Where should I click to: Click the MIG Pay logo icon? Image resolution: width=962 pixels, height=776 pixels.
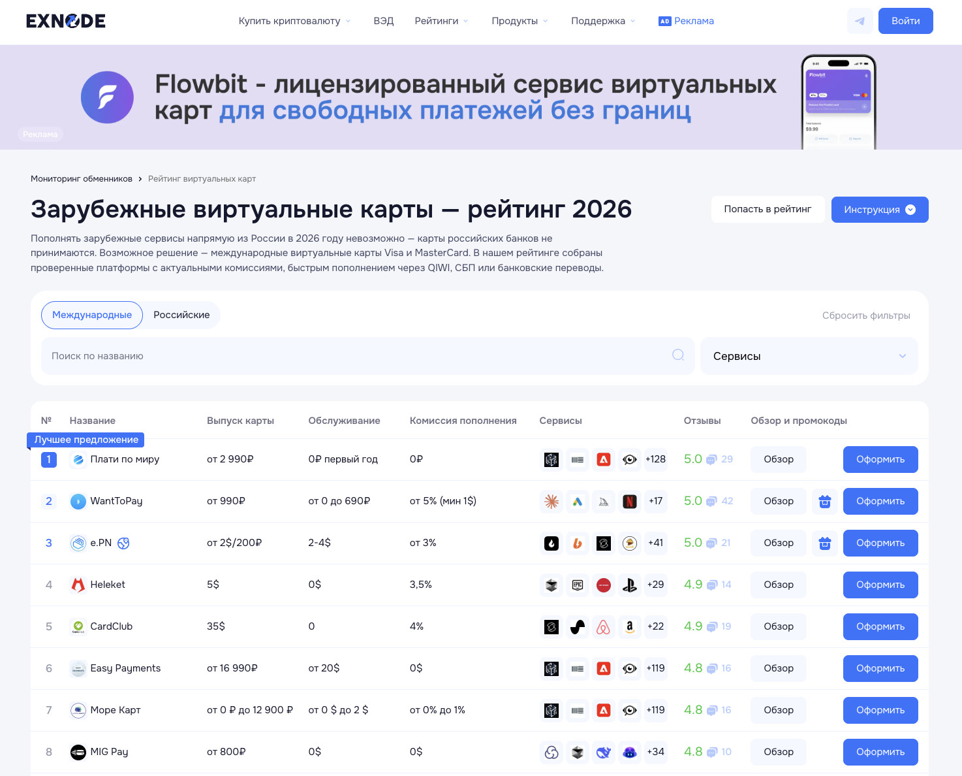point(78,752)
